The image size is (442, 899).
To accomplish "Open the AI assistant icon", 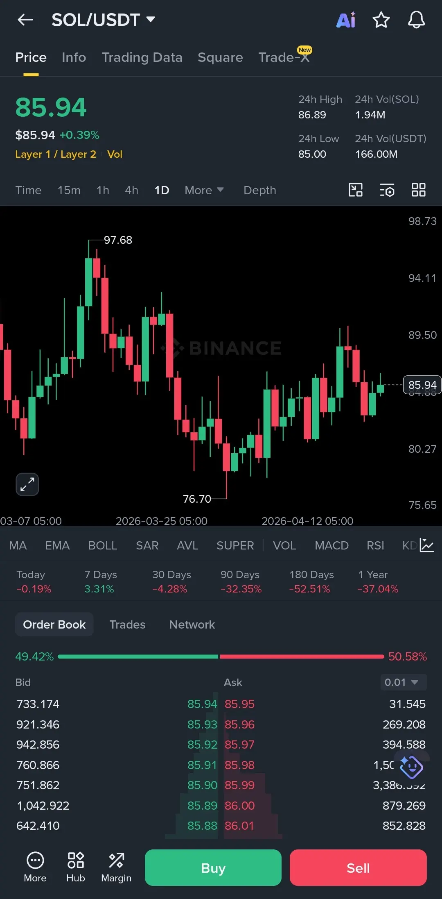I will pyautogui.click(x=346, y=20).
